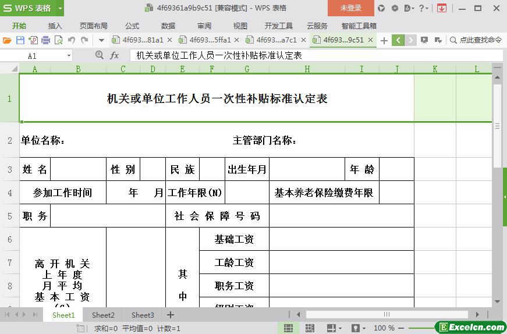This screenshot has width=507, height=334.
Task: Save the workbook with the floppy icon
Action: [x=20, y=40]
